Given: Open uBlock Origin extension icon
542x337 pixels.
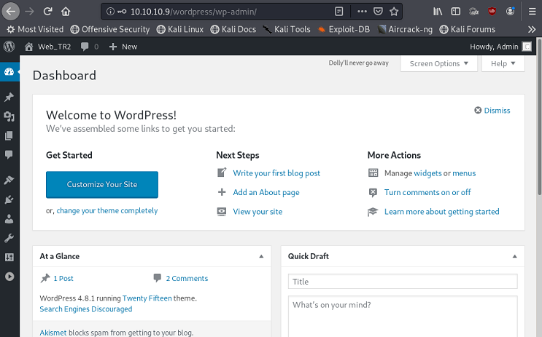Looking at the screenshot, I should (x=492, y=12).
